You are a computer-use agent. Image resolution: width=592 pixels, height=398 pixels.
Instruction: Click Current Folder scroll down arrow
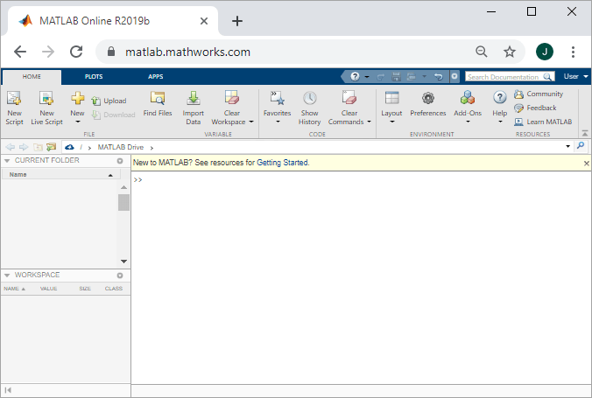123,261
